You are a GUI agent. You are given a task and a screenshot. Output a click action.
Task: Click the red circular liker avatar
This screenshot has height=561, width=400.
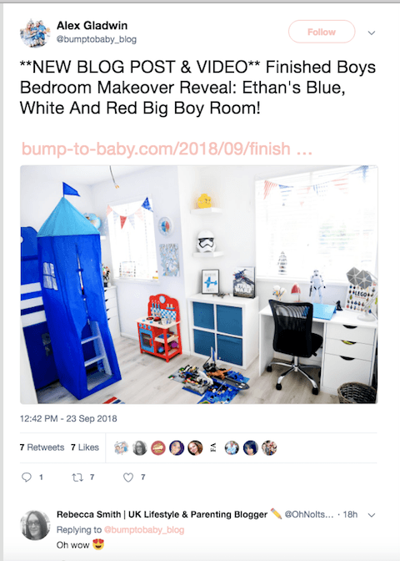(158, 447)
